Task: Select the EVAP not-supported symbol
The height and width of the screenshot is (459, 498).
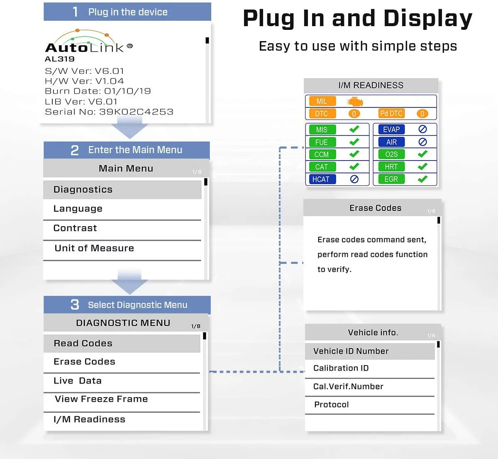Action: 423,129
